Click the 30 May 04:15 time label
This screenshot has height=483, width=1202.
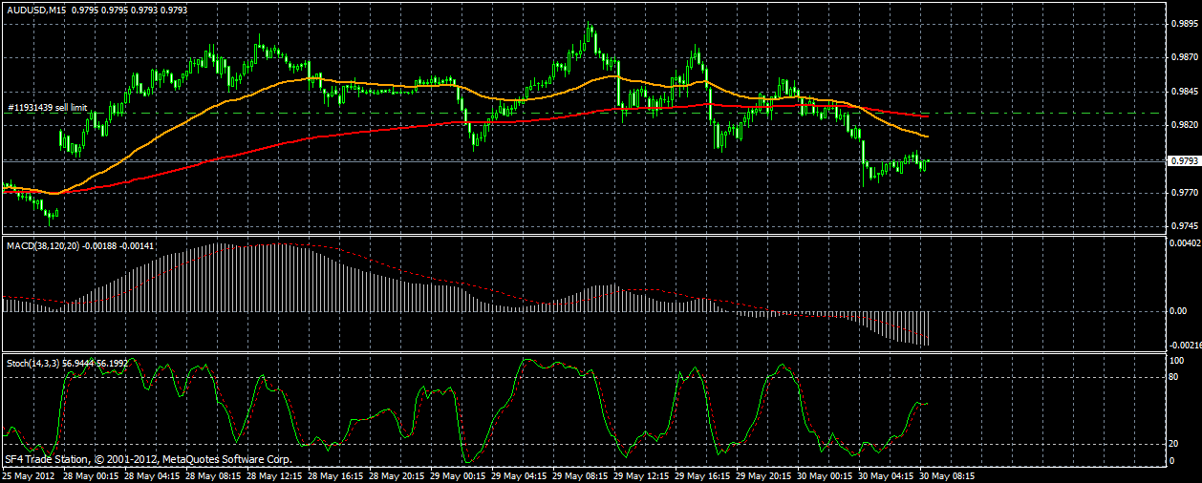884,474
